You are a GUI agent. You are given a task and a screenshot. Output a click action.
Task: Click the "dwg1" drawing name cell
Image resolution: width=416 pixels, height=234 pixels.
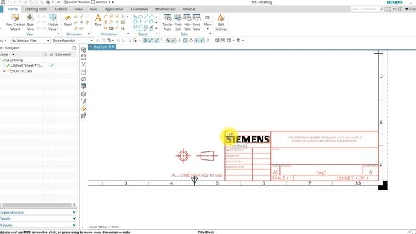pos(321,172)
